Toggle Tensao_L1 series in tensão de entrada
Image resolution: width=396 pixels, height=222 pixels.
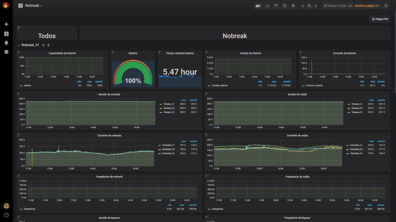[x=169, y=104]
